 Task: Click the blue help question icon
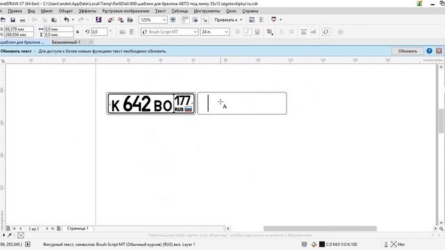click(429, 51)
